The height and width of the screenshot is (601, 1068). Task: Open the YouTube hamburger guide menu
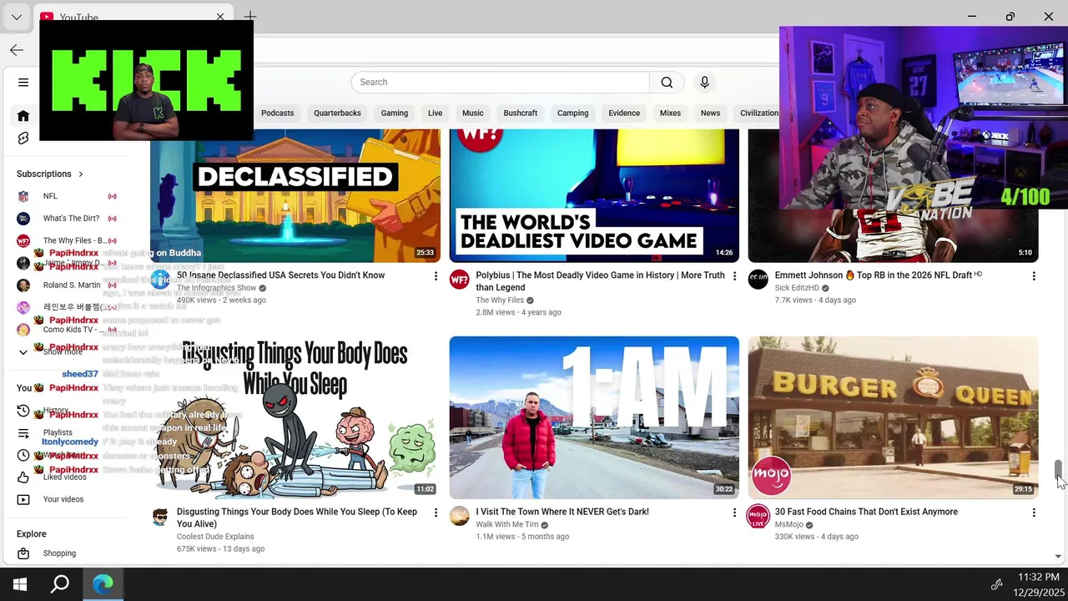point(23,82)
